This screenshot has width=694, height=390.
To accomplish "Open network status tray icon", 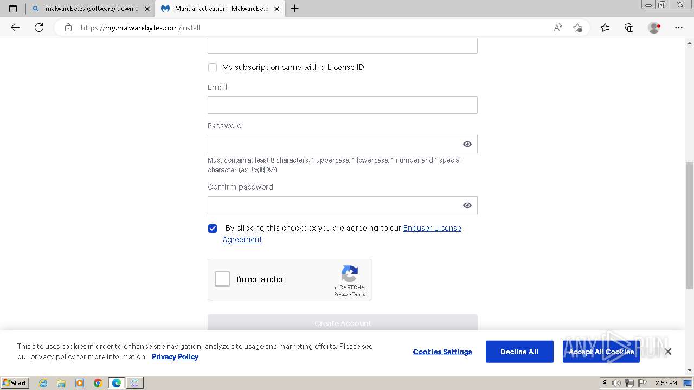I will [x=629, y=383].
